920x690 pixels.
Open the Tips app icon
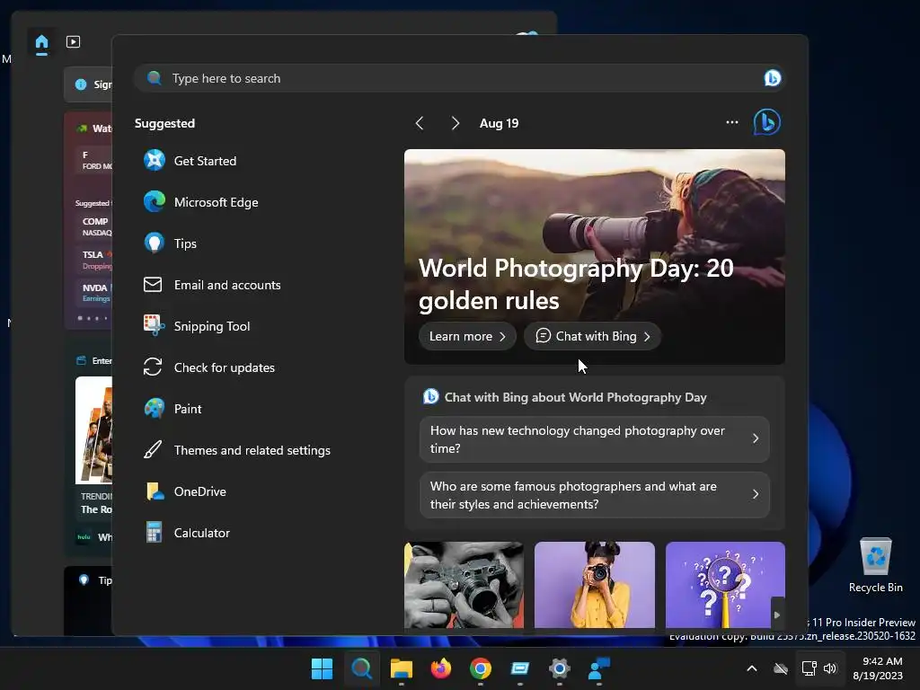pyautogui.click(x=155, y=243)
